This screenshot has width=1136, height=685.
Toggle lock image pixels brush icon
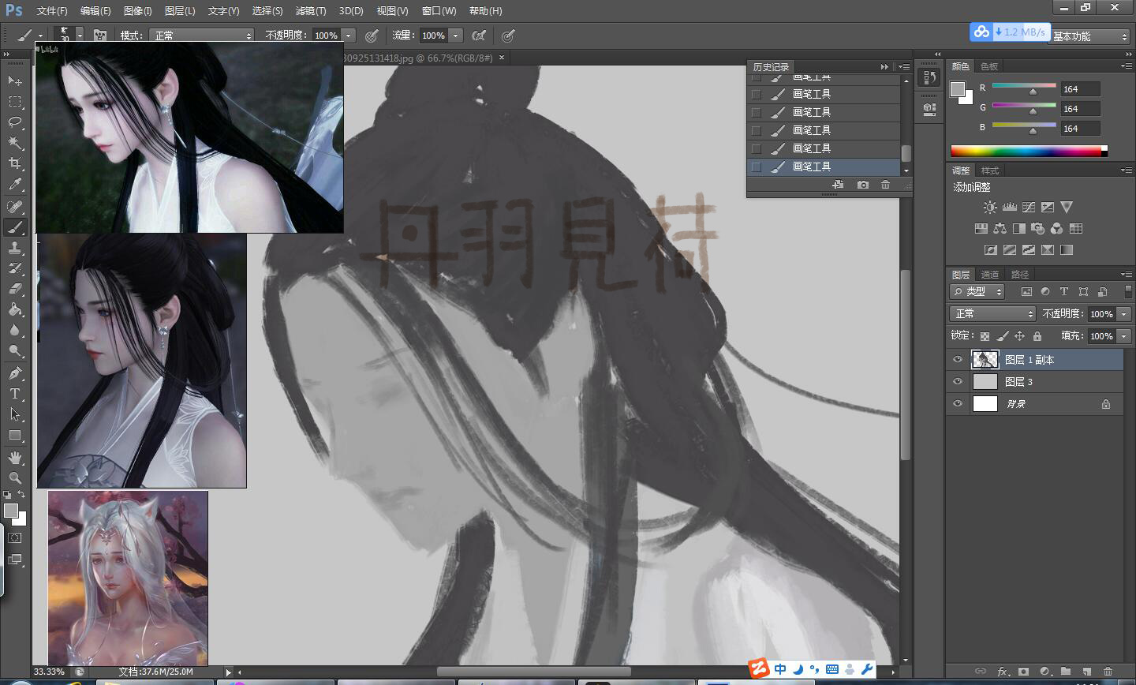point(1003,336)
